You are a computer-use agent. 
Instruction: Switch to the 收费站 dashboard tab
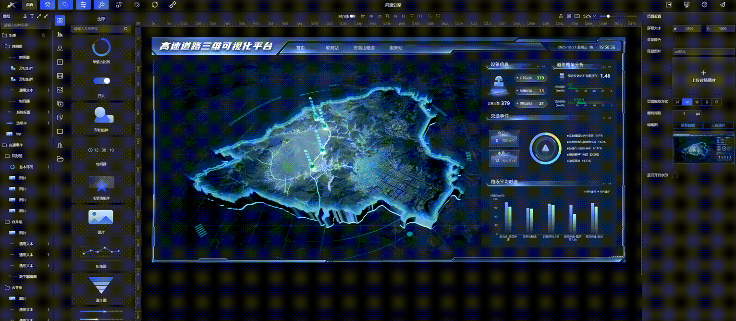[x=332, y=48]
